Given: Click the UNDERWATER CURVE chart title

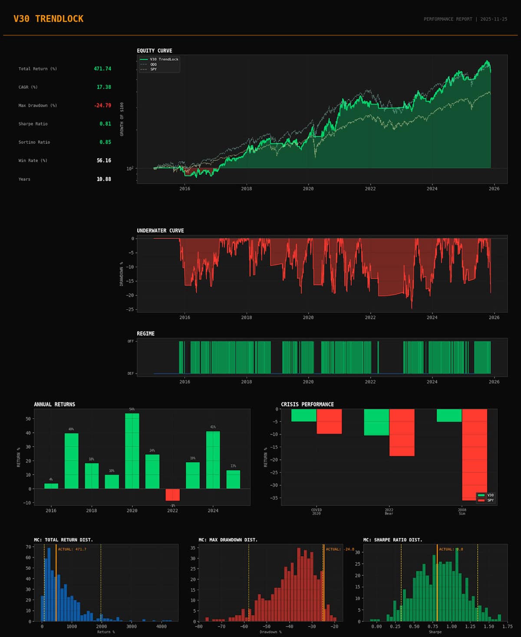Looking at the screenshot, I should (160, 231).
